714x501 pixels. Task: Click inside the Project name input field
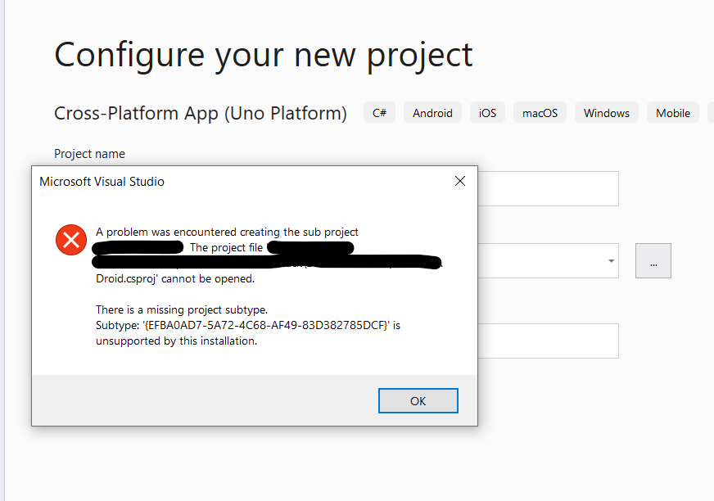tap(549, 188)
